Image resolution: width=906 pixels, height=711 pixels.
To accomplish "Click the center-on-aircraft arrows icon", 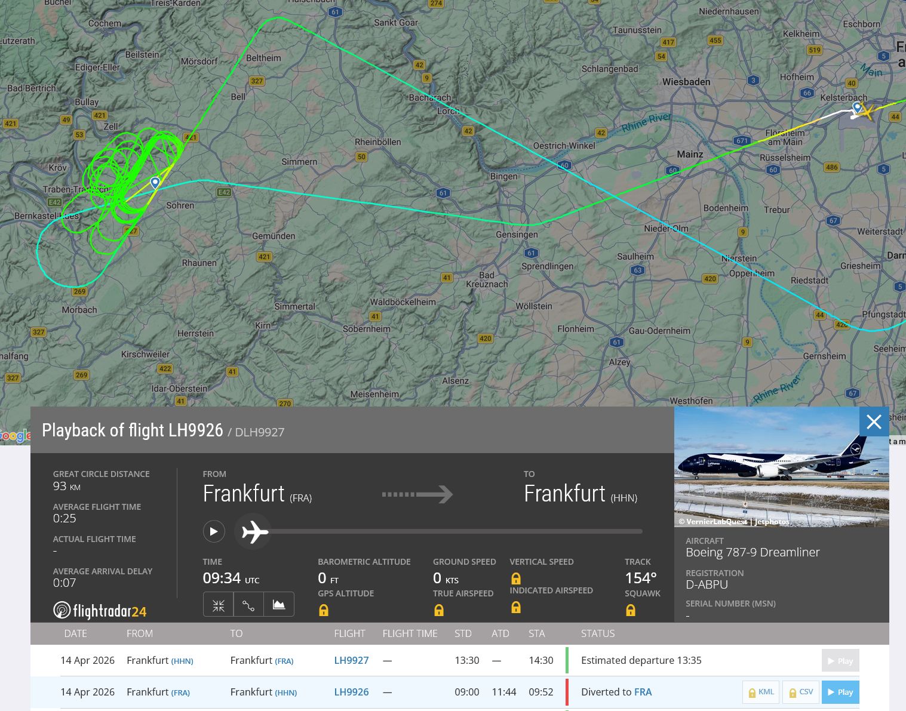I will click(218, 605).
